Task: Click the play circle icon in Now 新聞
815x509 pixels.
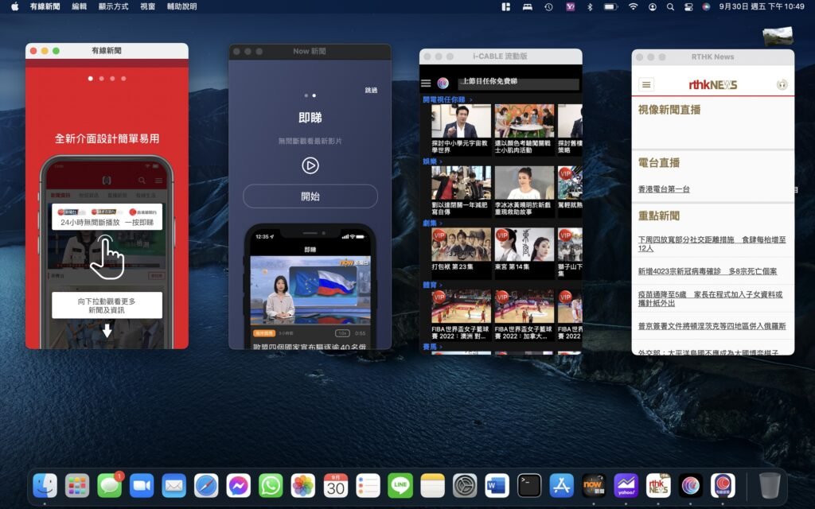Action: [x=310, y=165]
